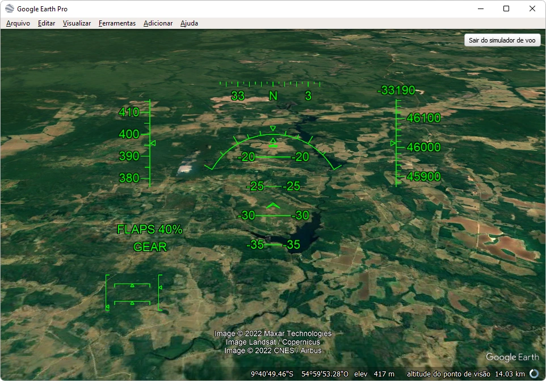Open the Editar menu
Viewport: 546px width, 381px height.
coord(47,23)
